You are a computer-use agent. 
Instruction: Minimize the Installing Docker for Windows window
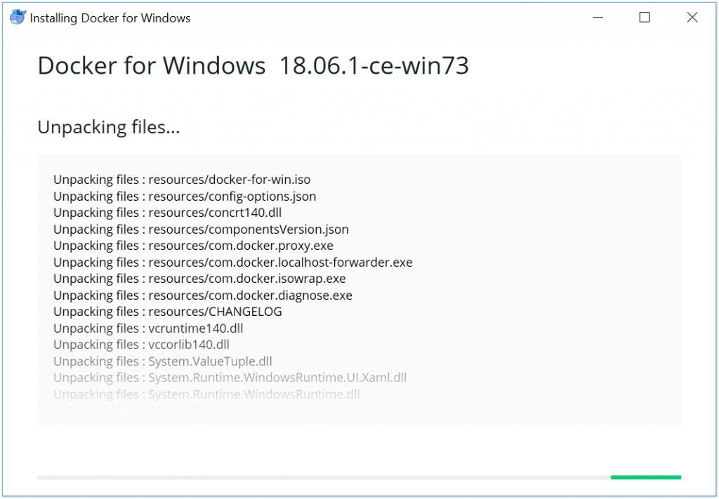(598, 18)
